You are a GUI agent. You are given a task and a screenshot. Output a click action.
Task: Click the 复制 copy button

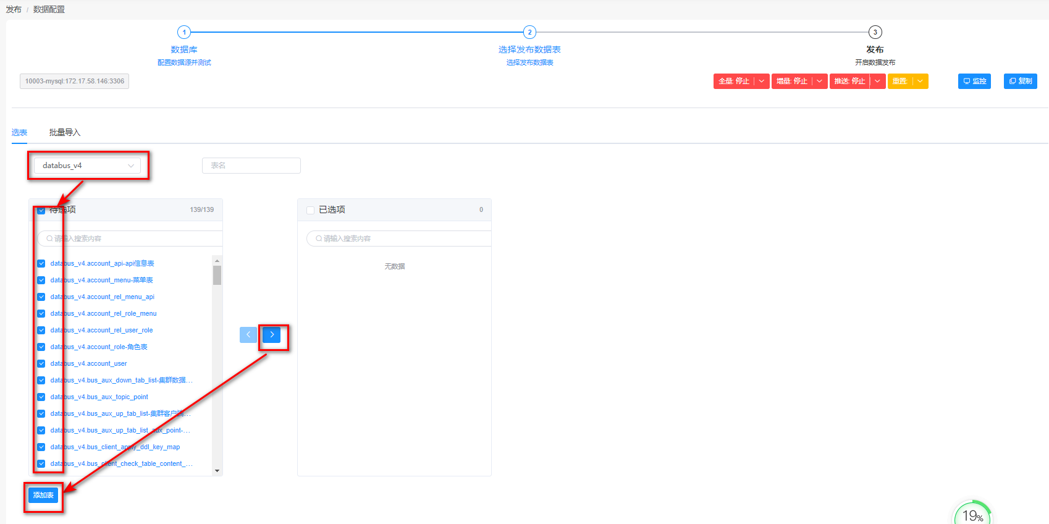coord(1020,81)
